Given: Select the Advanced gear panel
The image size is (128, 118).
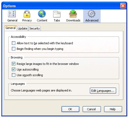Looking at the screenshot, I should click(x=92, y=16).
